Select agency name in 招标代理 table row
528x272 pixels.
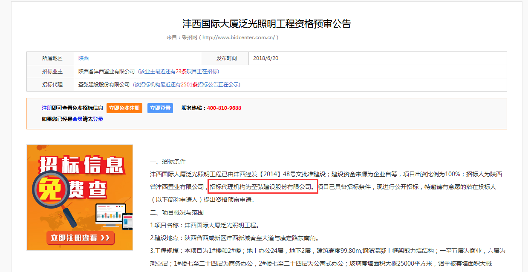coord(104,85)
